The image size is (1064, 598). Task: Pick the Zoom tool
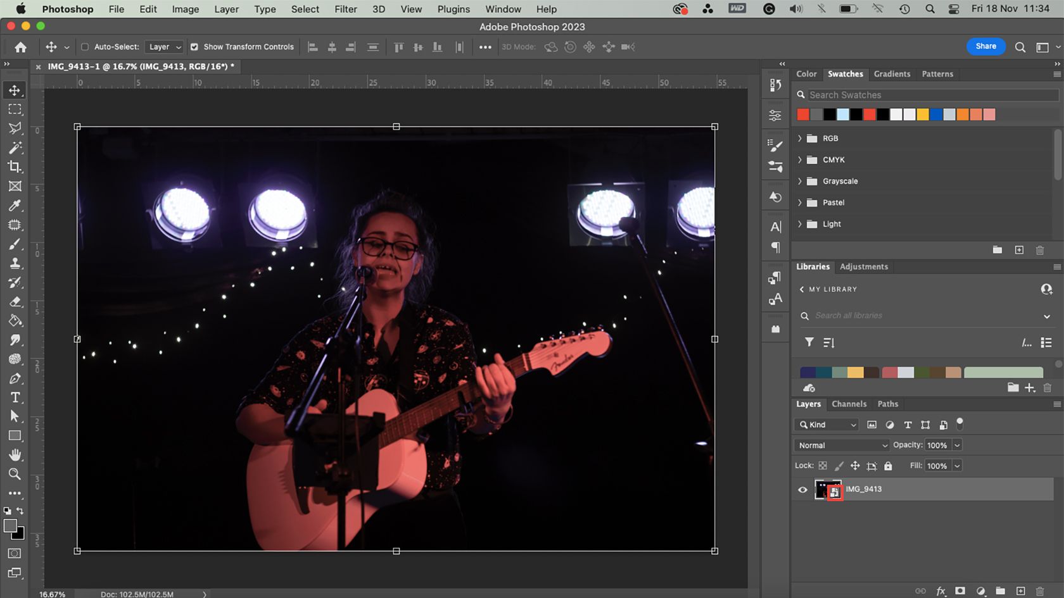(x=15, y=474)
